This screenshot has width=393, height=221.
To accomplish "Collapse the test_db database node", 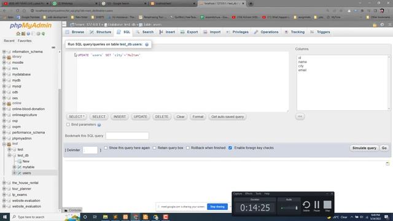I will click(9, 155).
